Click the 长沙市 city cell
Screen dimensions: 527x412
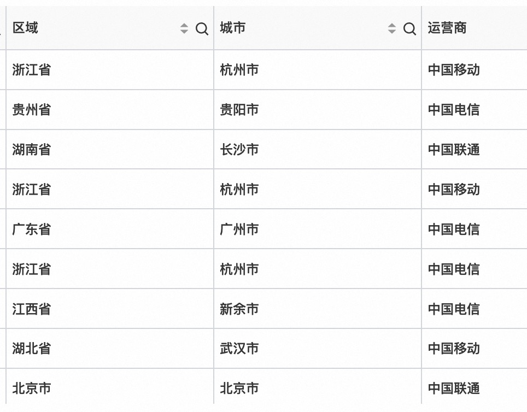[x=318, y=149]
